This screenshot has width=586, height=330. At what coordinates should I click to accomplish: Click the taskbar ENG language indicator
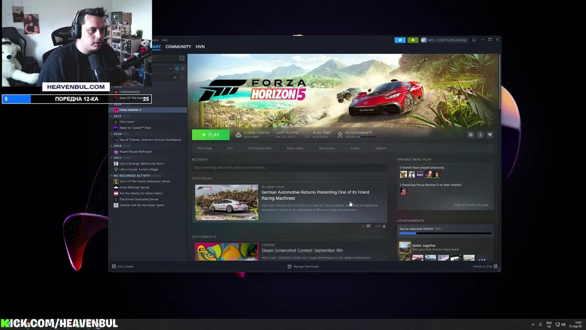(549, 324)
